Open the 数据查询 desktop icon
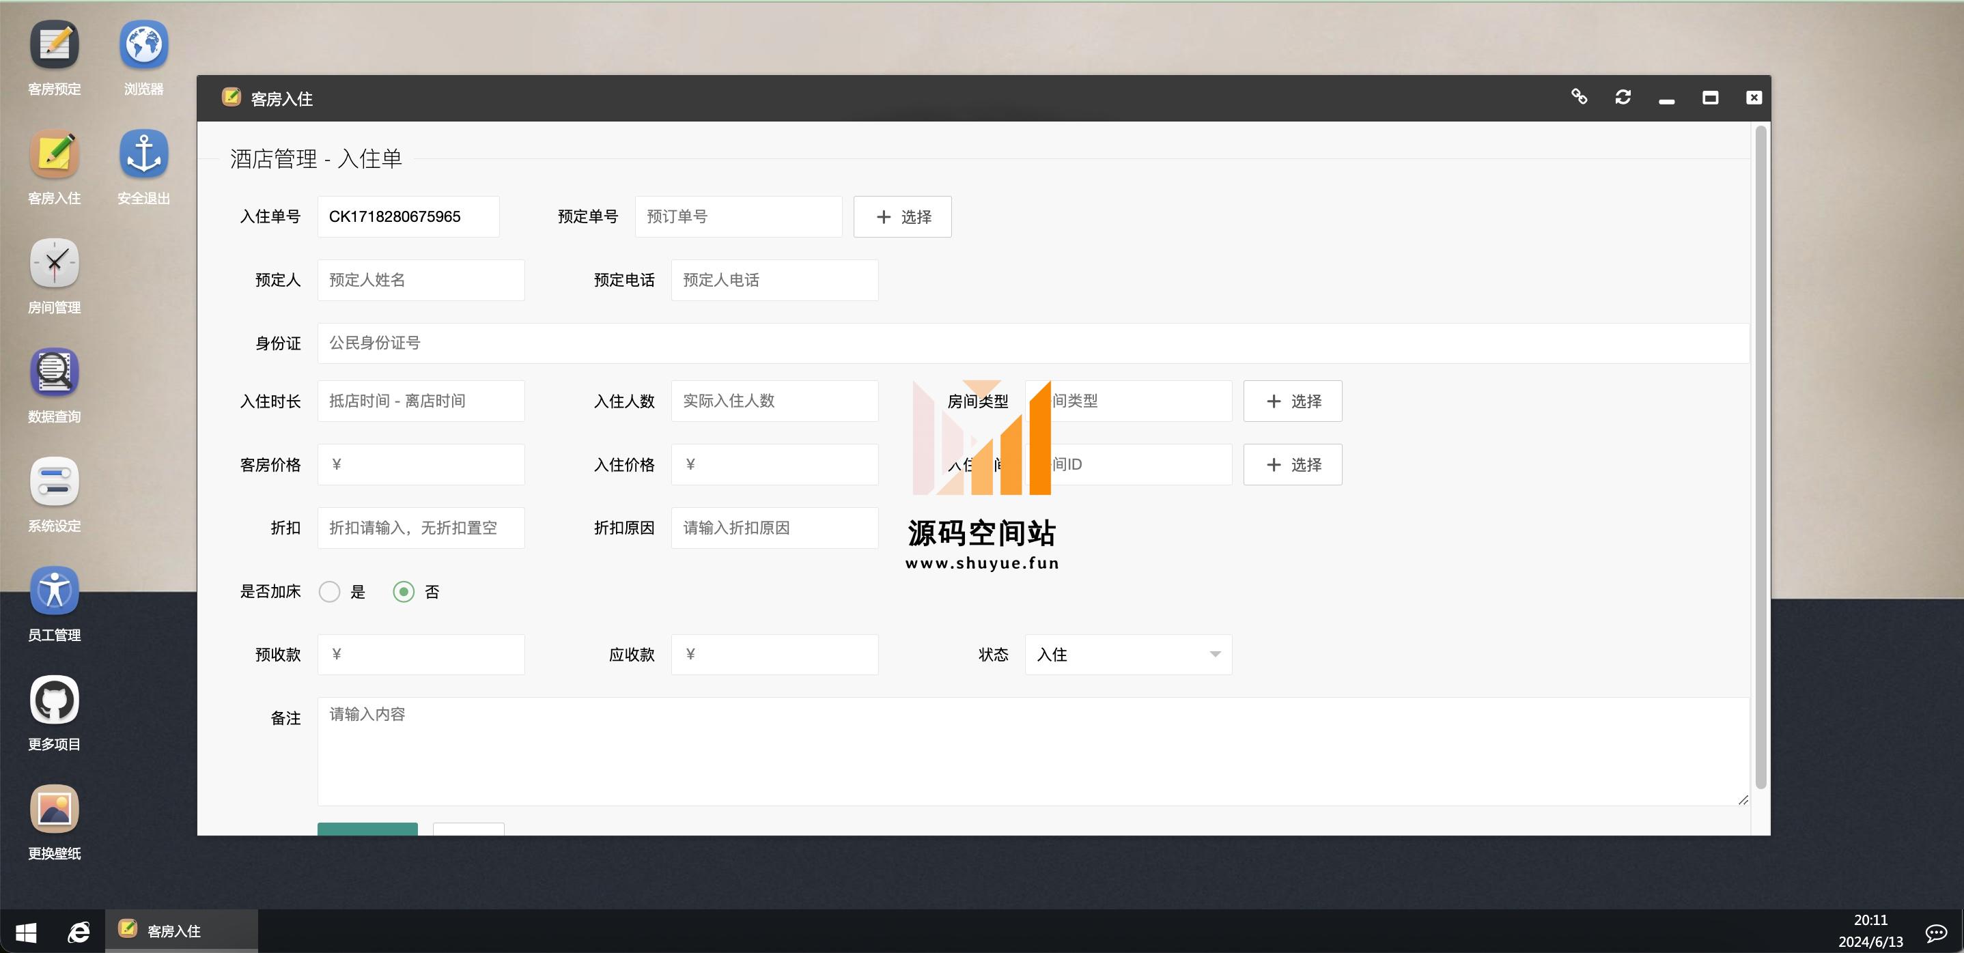Screen dimensions: 1964x953 [54, 386]
